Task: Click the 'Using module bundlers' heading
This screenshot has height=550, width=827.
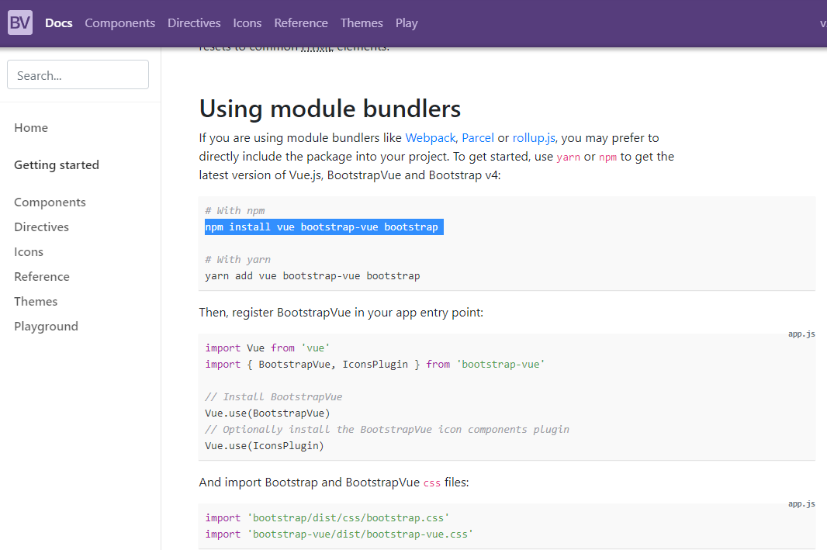Action: (x=330, y=109)
